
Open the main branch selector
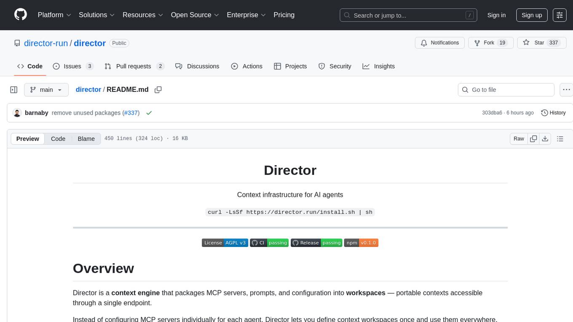pyautogui.click(x=46, y=90)
